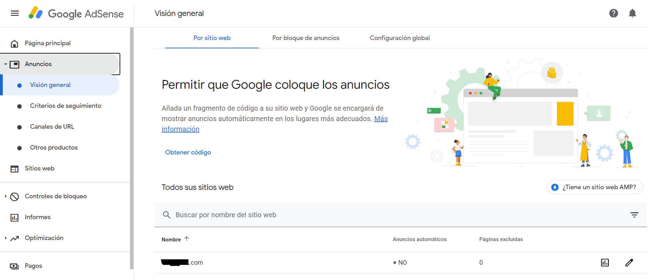Click the .com site name row

(x=182, y=263)
